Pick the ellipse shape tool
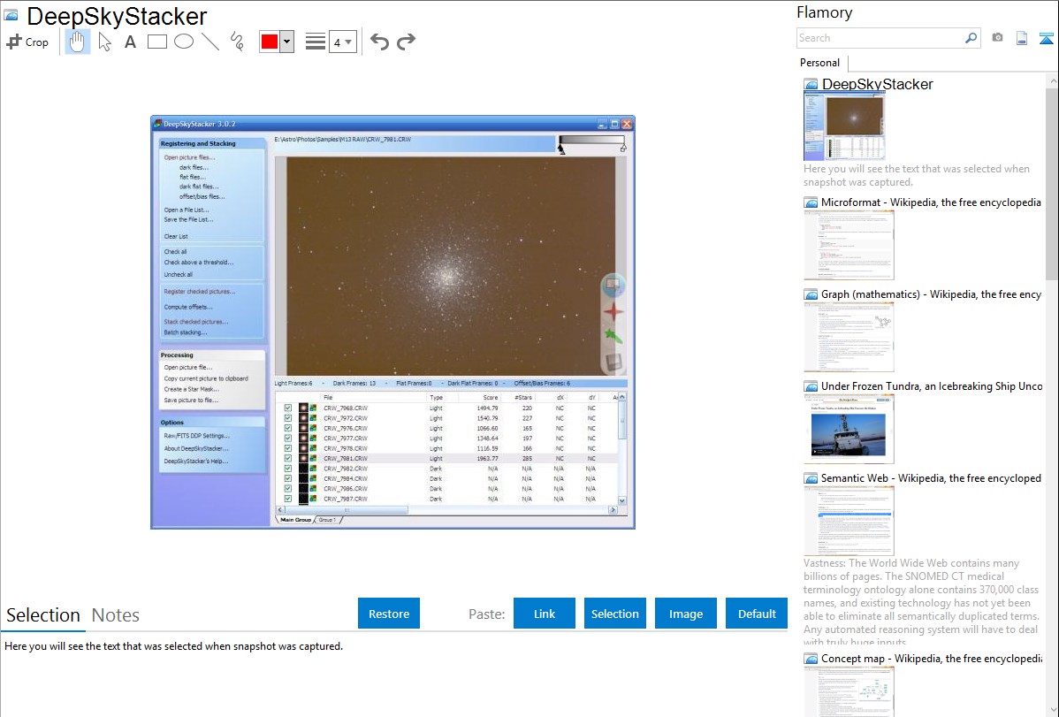This screenshot has height=717, width=1059. (184, 42)
